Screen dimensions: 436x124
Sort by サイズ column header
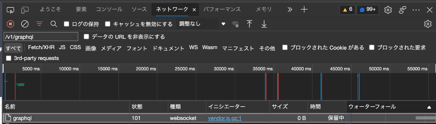click(288, 107)
